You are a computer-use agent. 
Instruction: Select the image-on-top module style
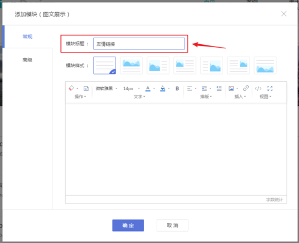click(132, 65)
